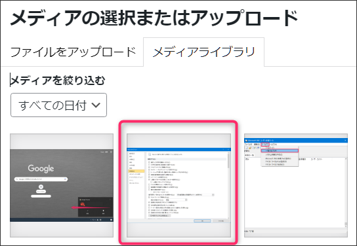Image resolution: width=357 pixels, height=246 pixels.
Task: Click the Google logo in first thumbnail
Action: (x=41, y=169)
